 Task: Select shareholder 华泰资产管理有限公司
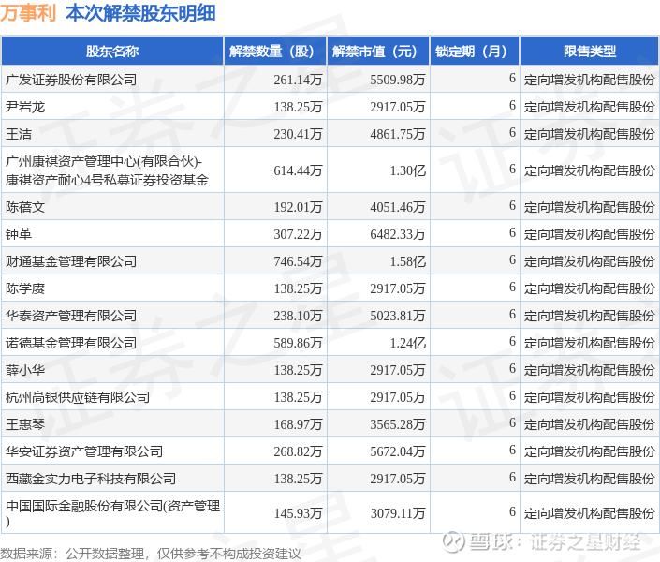point(71,316)
